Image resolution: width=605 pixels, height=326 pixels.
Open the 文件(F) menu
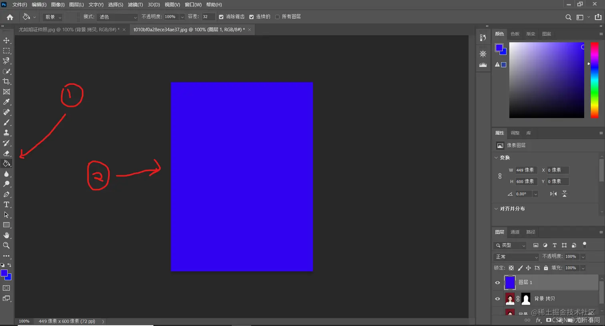point(20,5)
